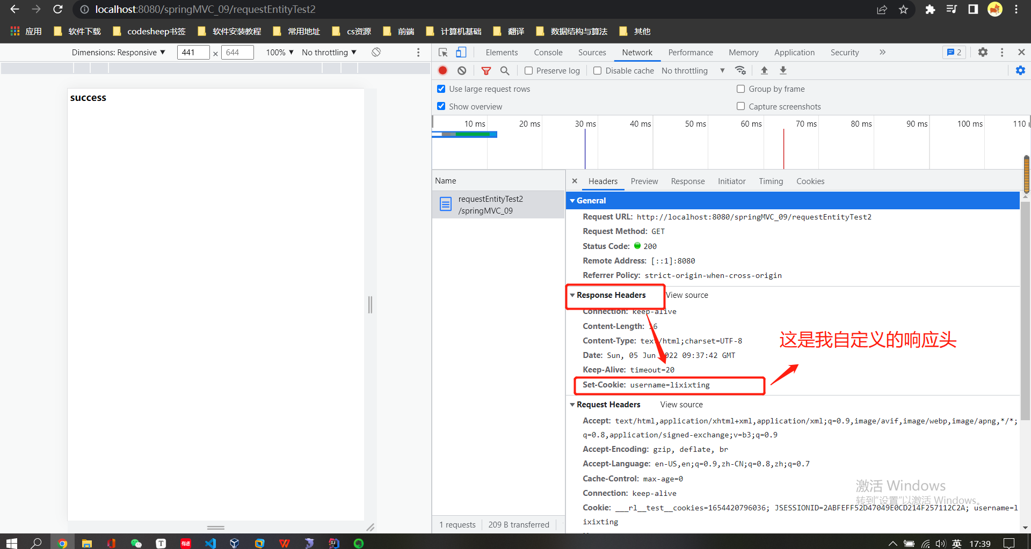Open the request Timing tab

coord(771,181)
